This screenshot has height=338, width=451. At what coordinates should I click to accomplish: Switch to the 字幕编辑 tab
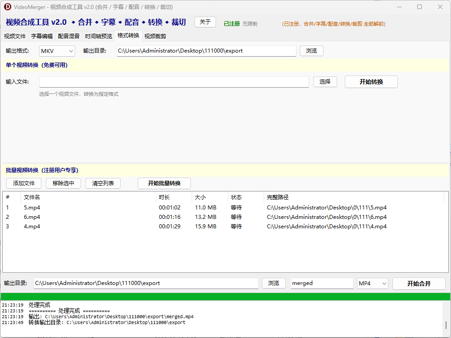pos(41,36)
